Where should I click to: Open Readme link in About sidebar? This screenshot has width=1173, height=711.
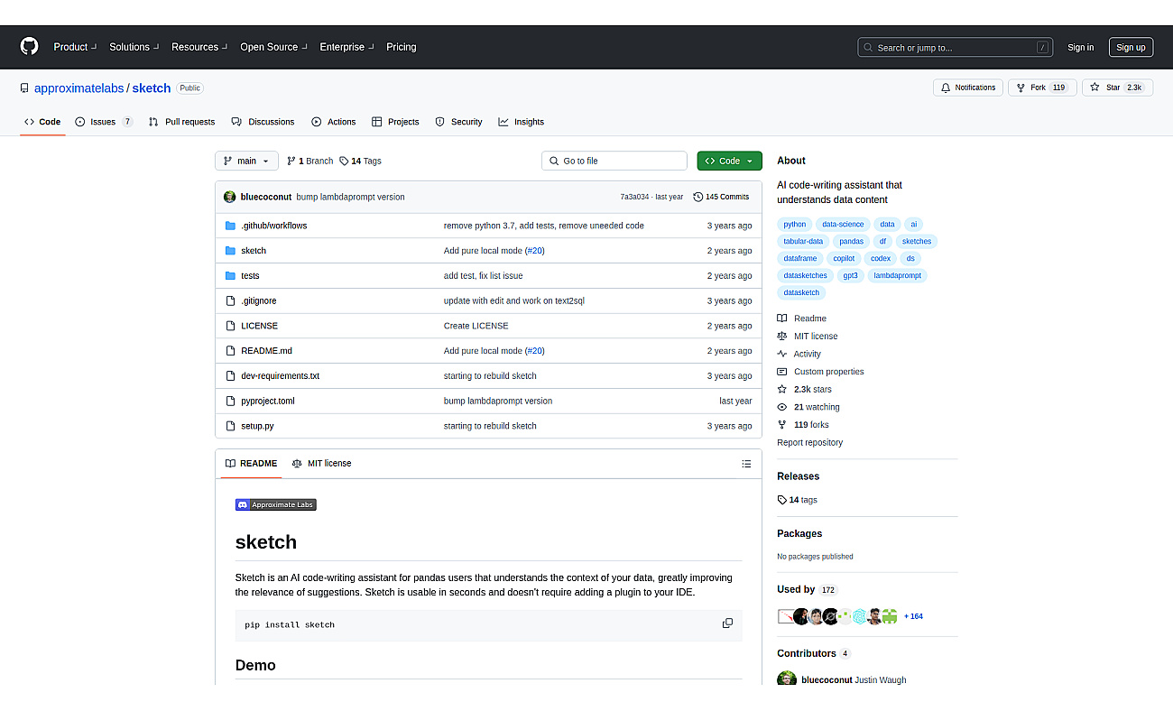(802, 319)
